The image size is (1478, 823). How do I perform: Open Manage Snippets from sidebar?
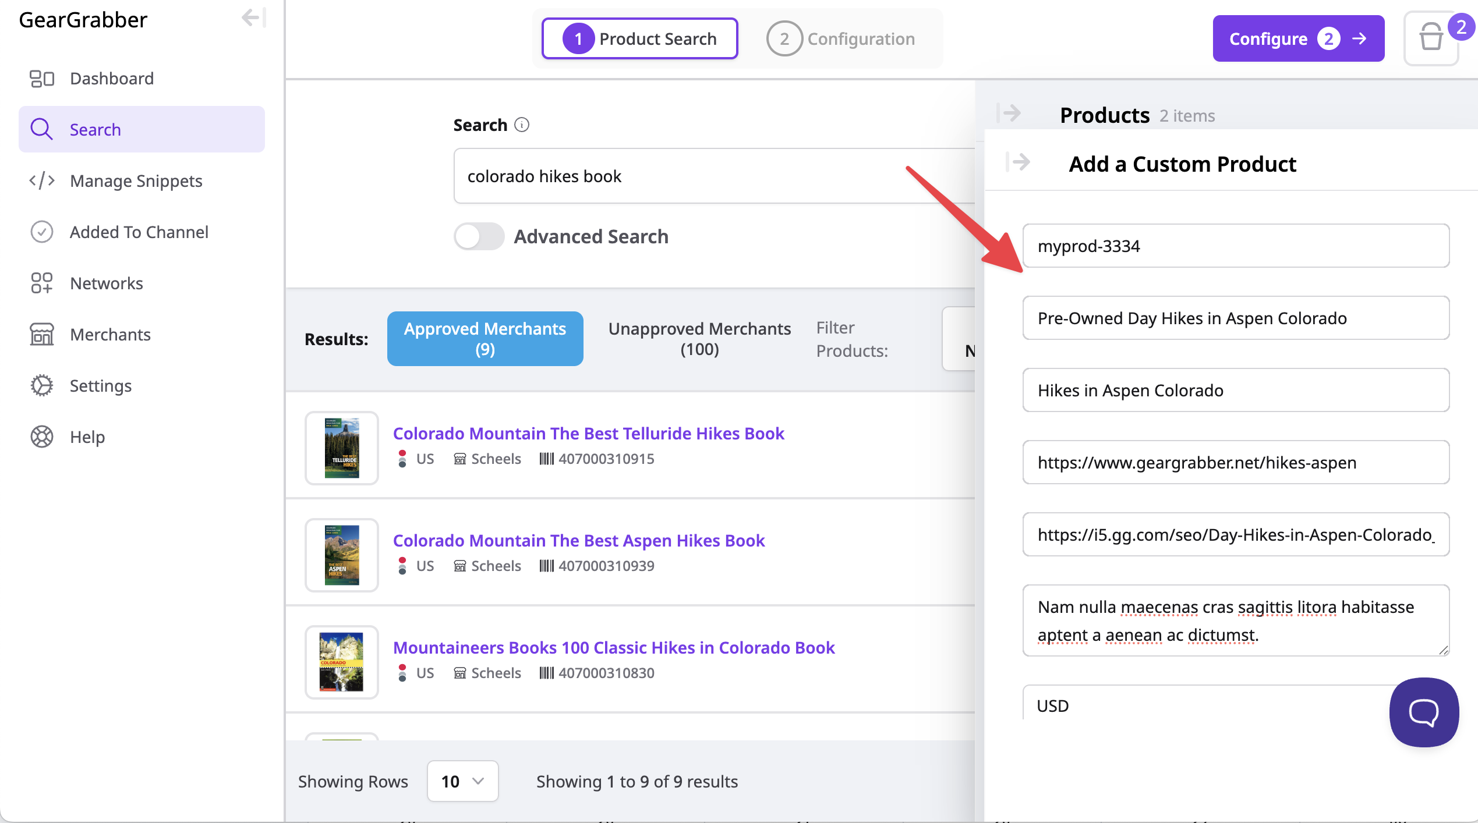(136, 181)
